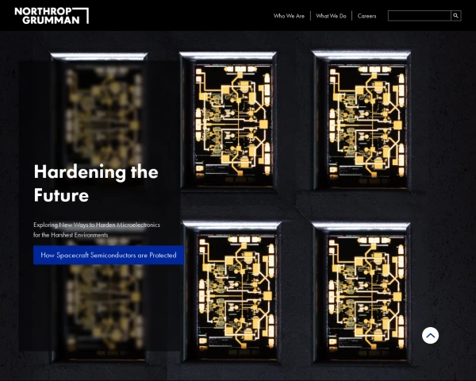Open the Who We Are menu

click(x=289, y=16)
